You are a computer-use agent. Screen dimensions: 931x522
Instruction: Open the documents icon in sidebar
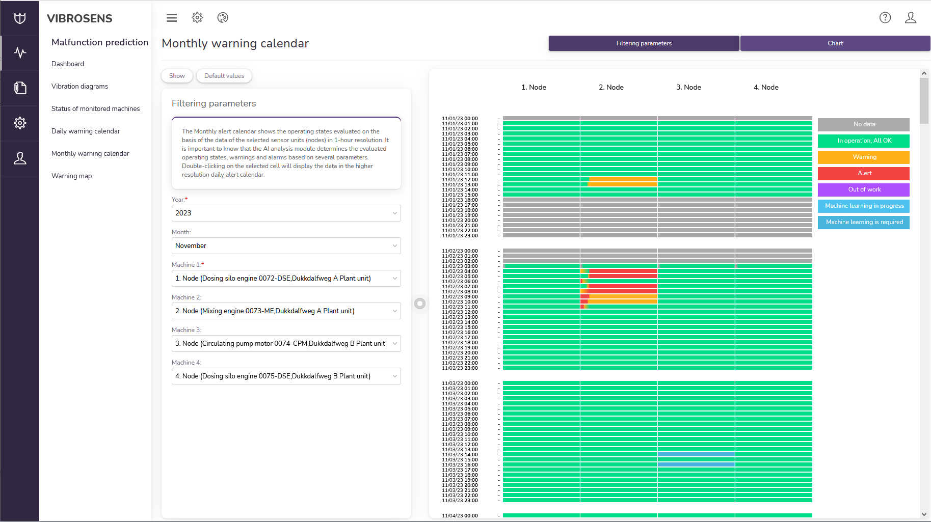point(20,88)
